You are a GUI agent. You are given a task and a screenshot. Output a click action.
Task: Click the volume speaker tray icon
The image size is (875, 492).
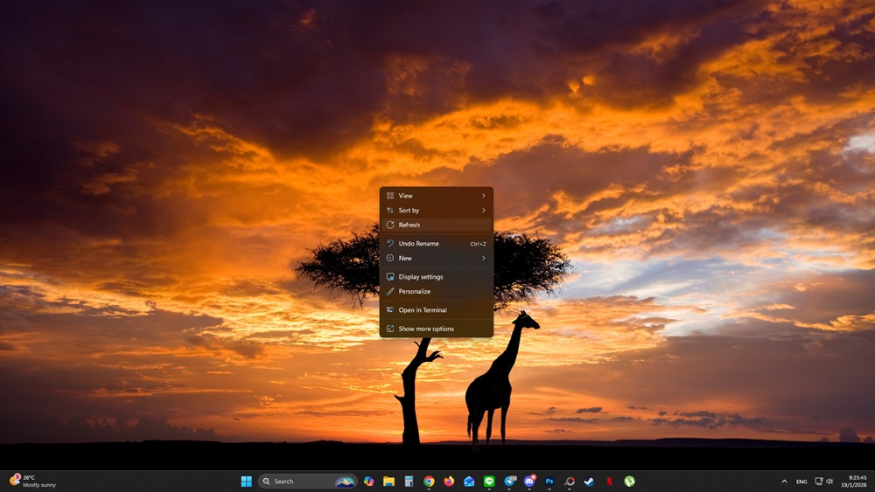[x=829, y=482]
